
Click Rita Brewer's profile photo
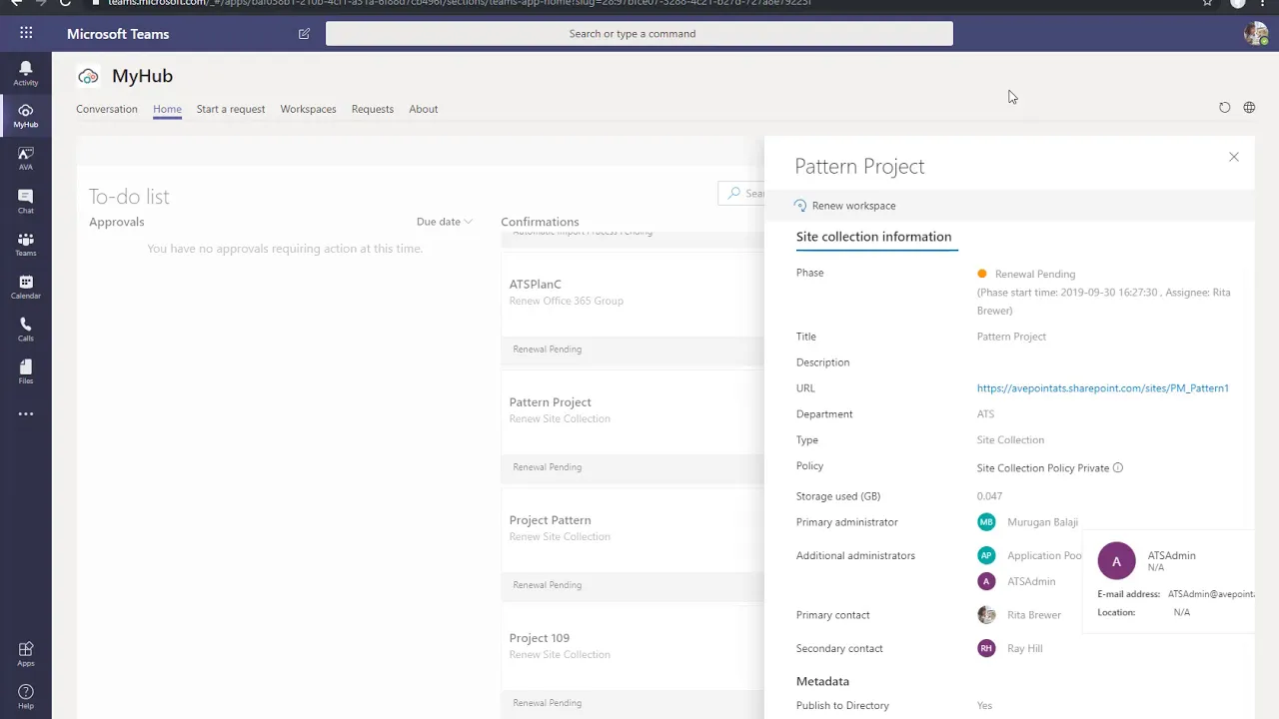point(986,615)
